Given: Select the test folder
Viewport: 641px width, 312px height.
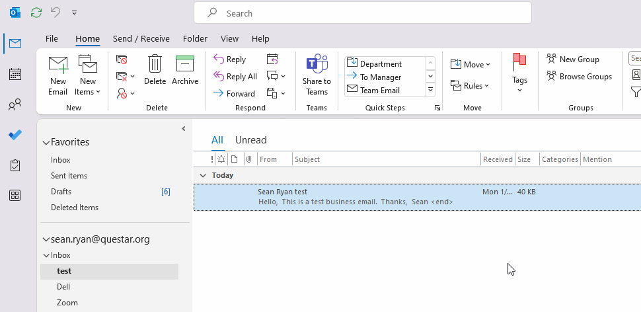Looking at the screenshot, I should 109,272.
